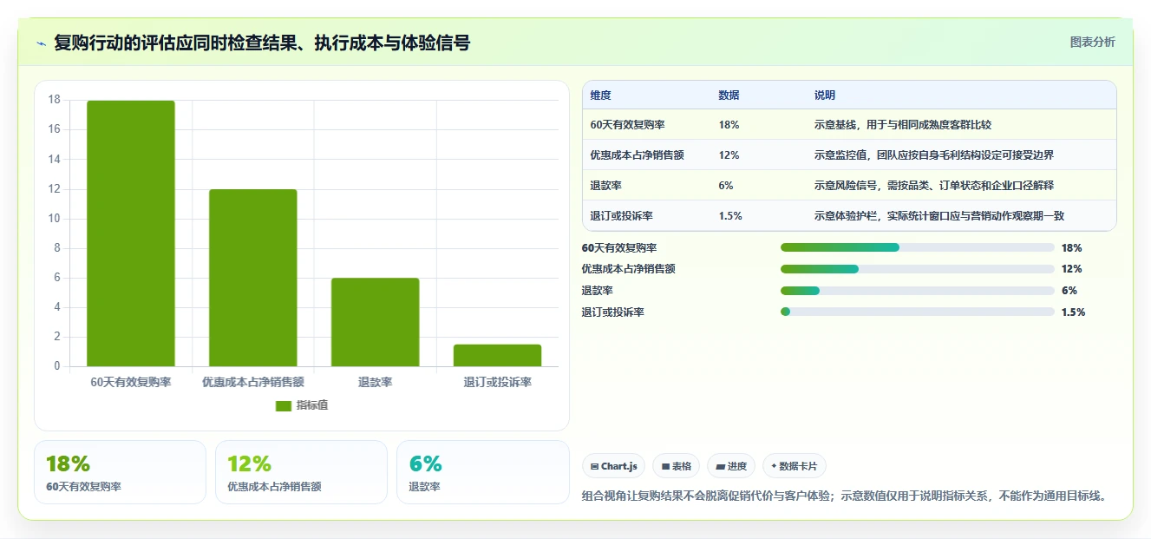
Task: Click the 12% value in the table
Action: click(x=729, y=155)
